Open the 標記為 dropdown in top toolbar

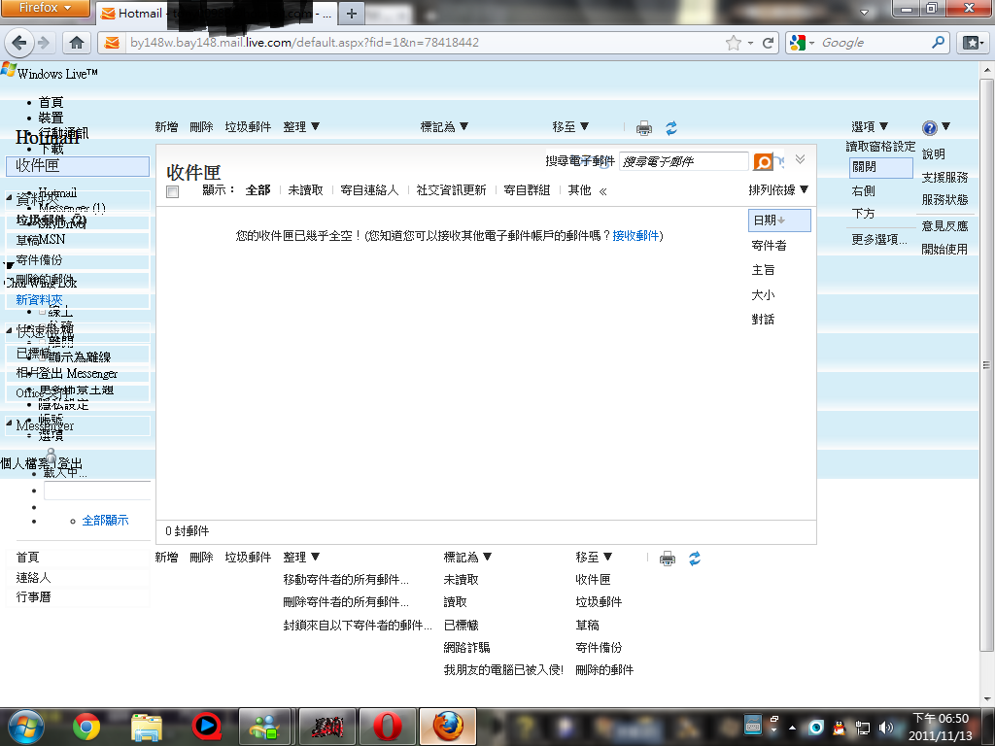click(x=444, y=127)
